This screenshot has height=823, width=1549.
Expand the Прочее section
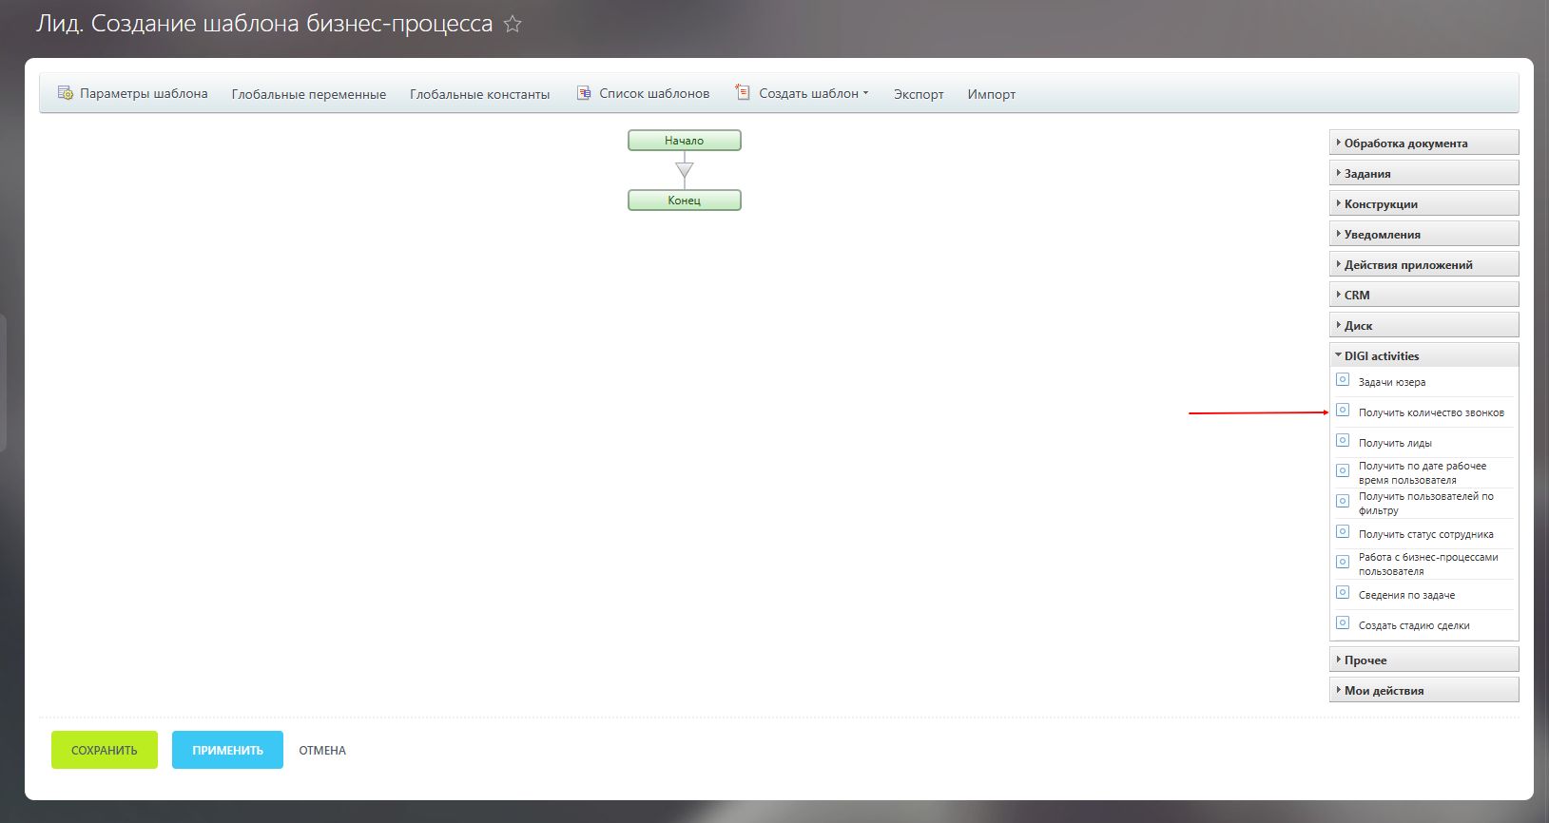[x=1423, y=660]
